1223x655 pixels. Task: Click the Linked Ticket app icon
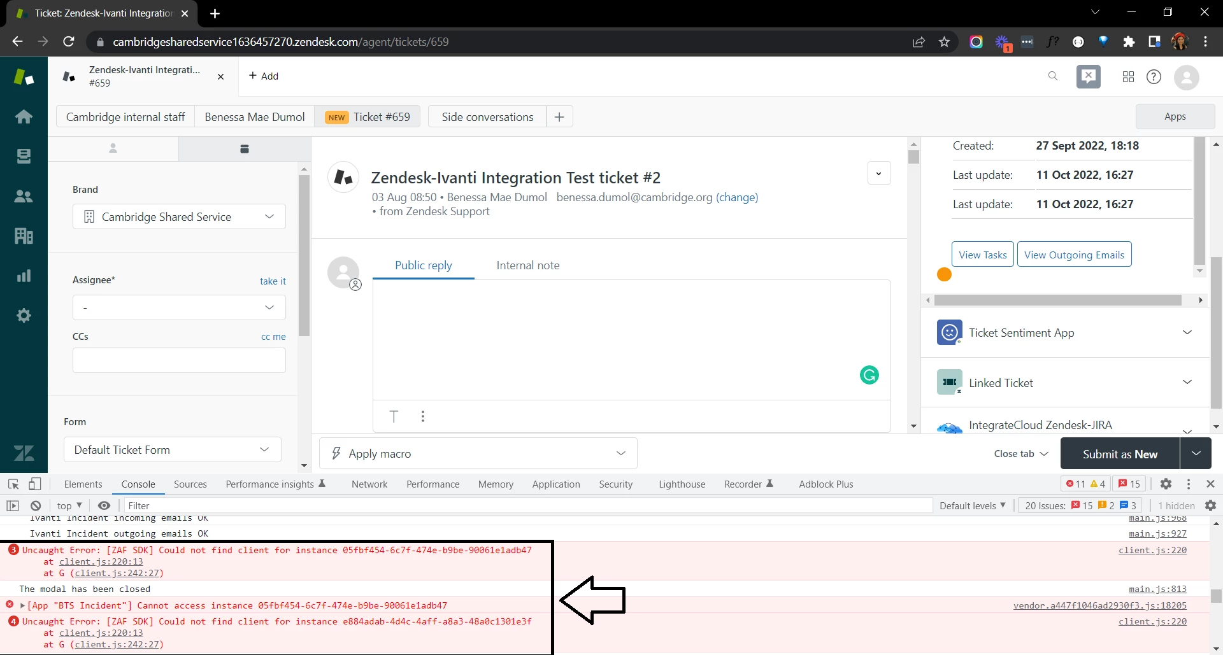coord(949,382)
